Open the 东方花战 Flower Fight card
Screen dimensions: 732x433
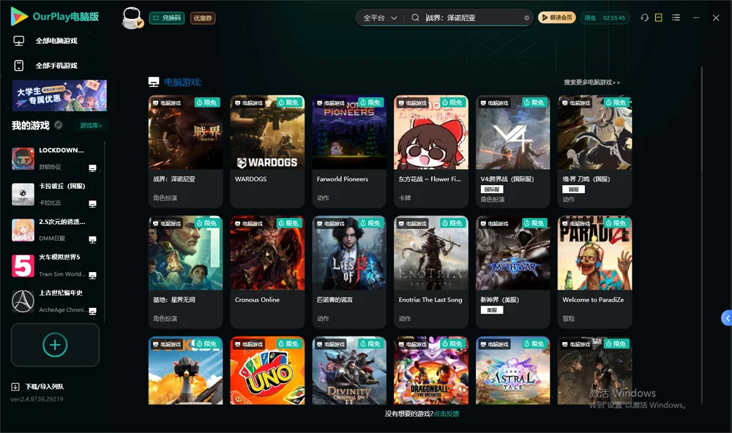tap(431, 151)
